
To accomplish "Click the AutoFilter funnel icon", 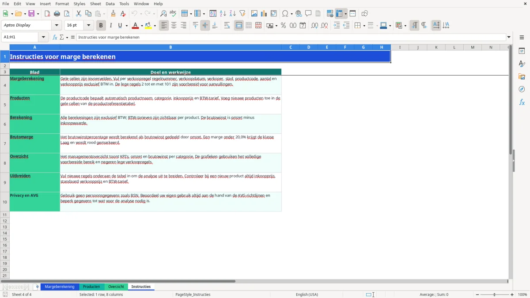I will [x=242, y=14].
